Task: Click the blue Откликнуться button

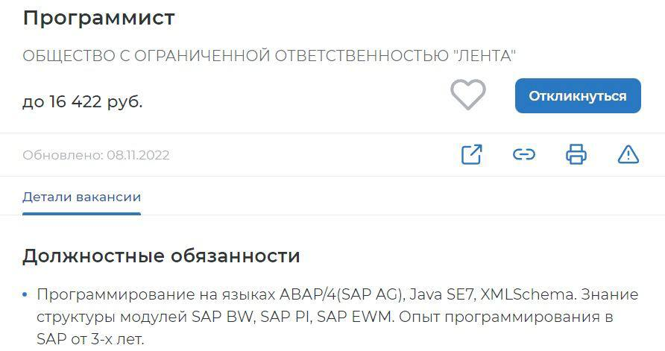Action: pos(578,96)
